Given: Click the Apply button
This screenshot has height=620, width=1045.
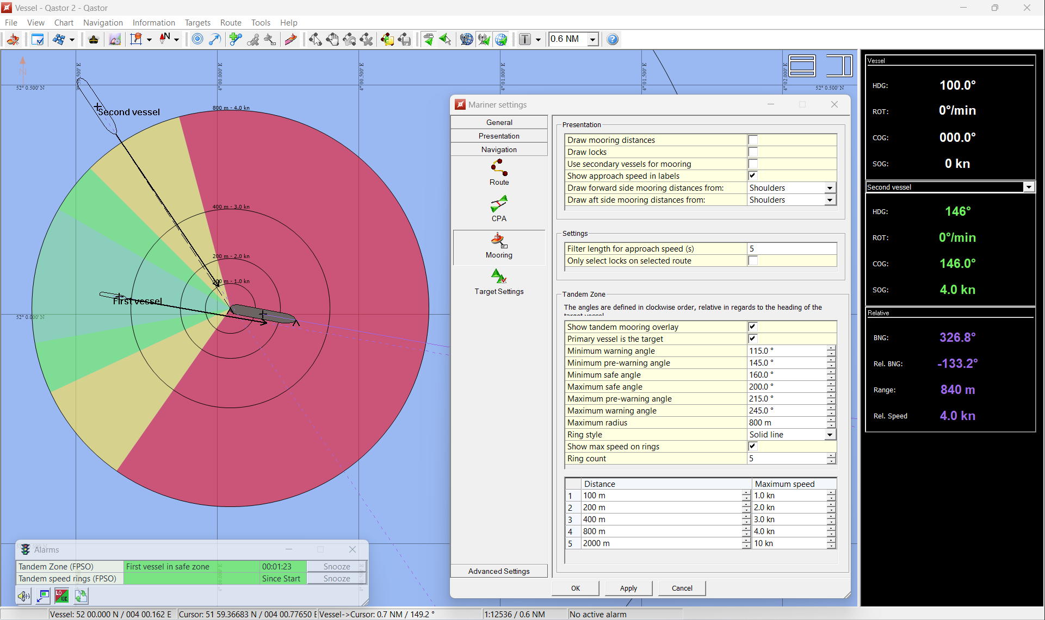Looking at the screenshot, I should click(628, 588).
